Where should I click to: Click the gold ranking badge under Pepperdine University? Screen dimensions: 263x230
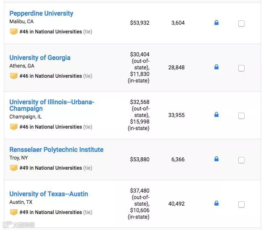pos(14,32)
